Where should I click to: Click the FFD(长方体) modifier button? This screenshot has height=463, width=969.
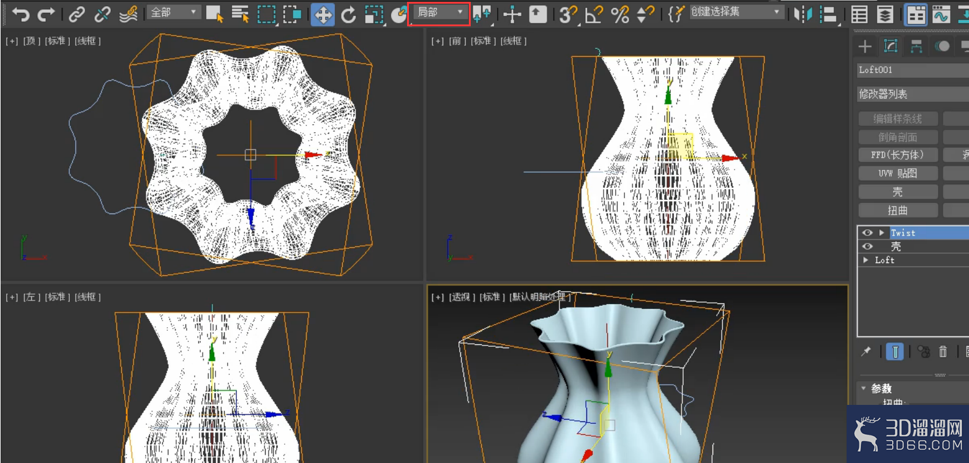coord(898,155)
